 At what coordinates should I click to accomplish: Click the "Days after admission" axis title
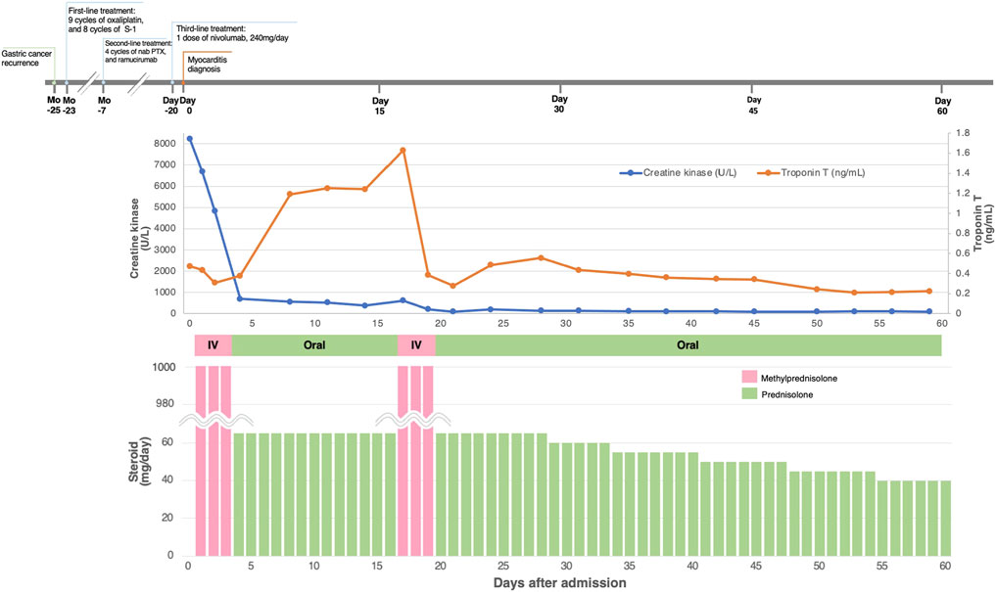pyautogui.click(x=559, y=582)
